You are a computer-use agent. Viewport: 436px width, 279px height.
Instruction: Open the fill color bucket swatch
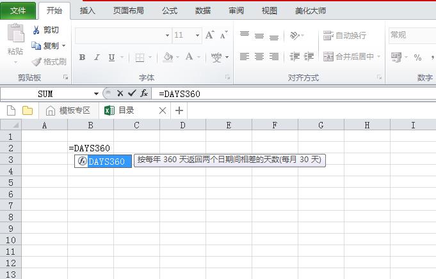(168, 57)
